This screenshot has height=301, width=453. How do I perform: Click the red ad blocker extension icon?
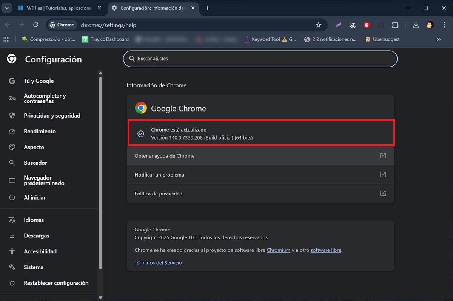(x=367, y=25)
